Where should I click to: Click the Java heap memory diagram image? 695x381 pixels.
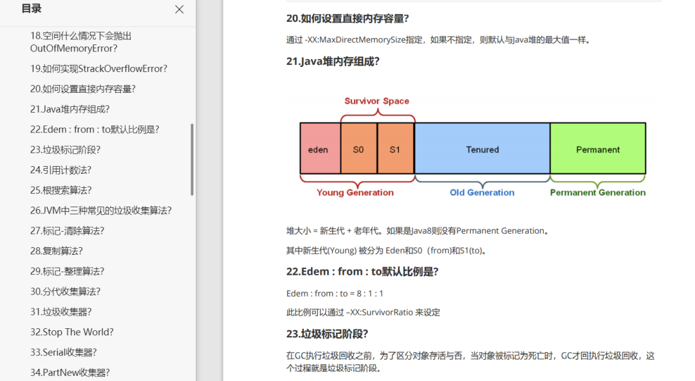(472, 147)
